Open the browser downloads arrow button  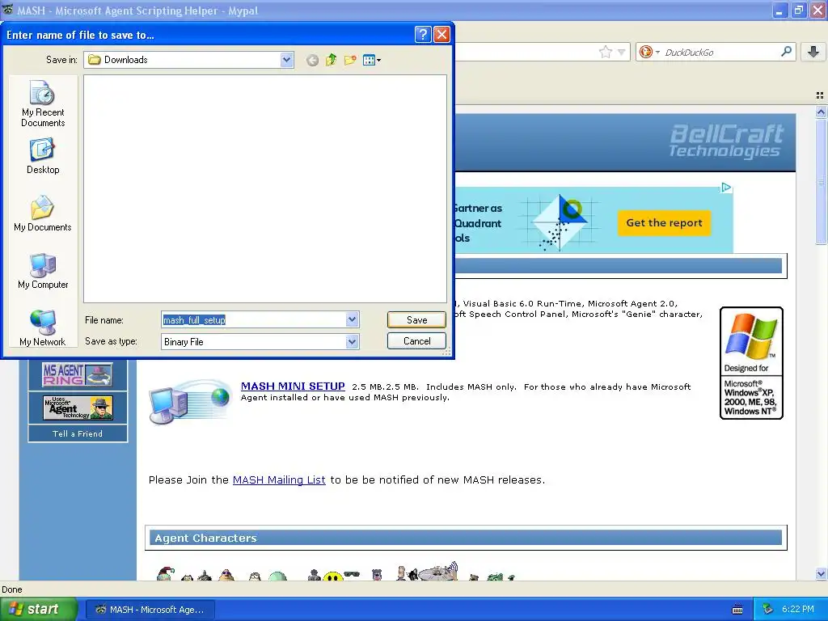tap(813, 52)
